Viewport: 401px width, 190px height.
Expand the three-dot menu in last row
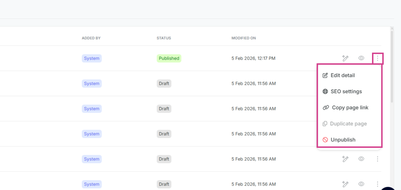pyautogui.click(x=378, y=184)
